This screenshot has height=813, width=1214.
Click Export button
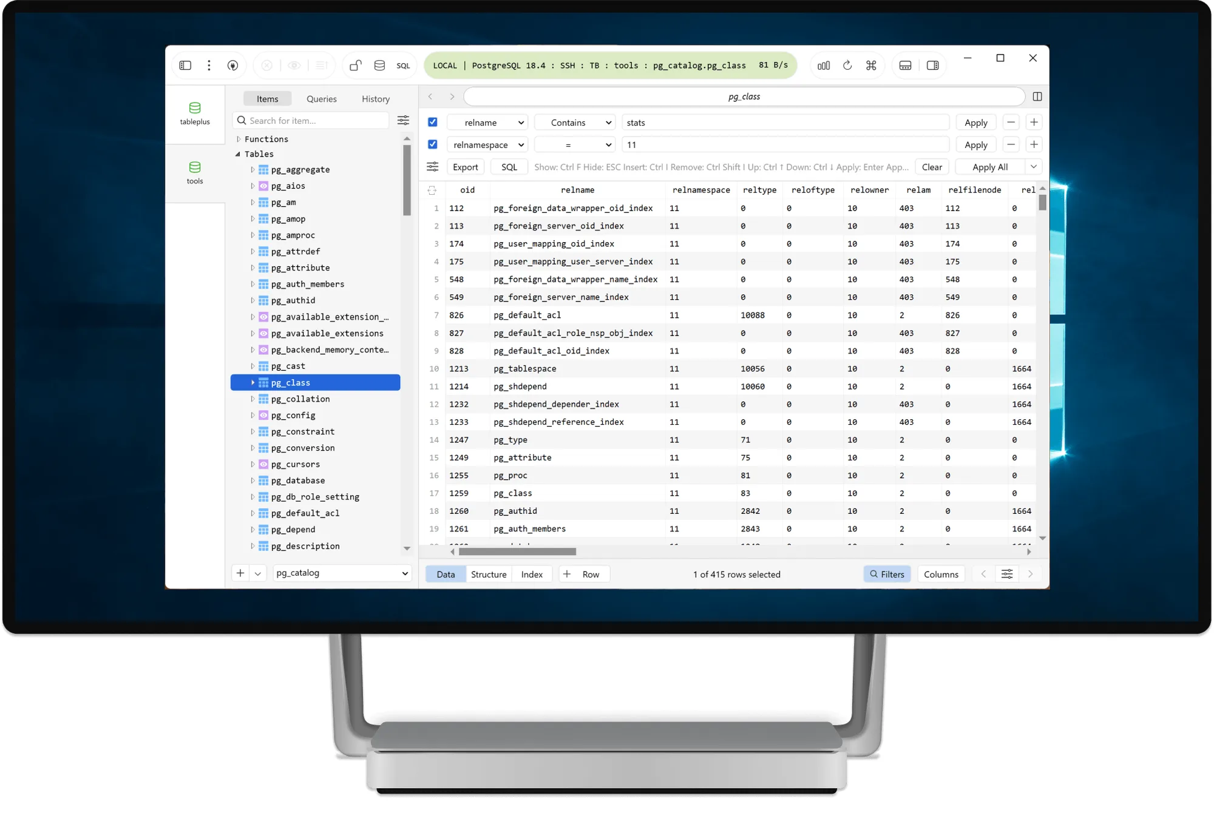(466, 167)
